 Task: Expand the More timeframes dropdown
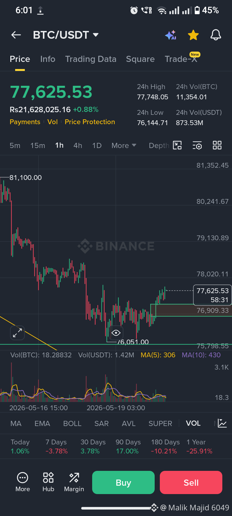click(x=124, y=145)
